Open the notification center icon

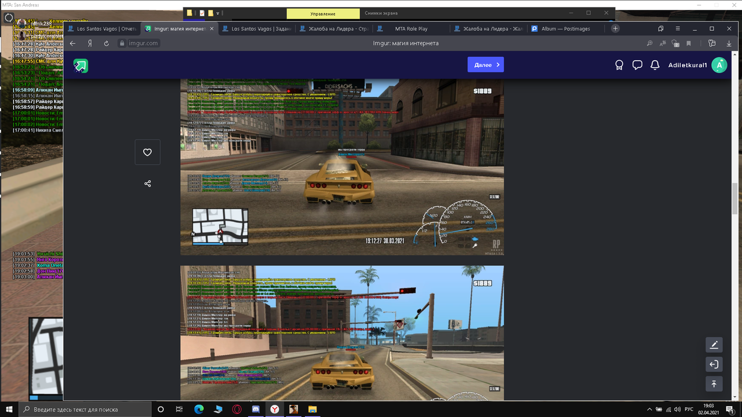pyautogui.click(x=731, y=409)
